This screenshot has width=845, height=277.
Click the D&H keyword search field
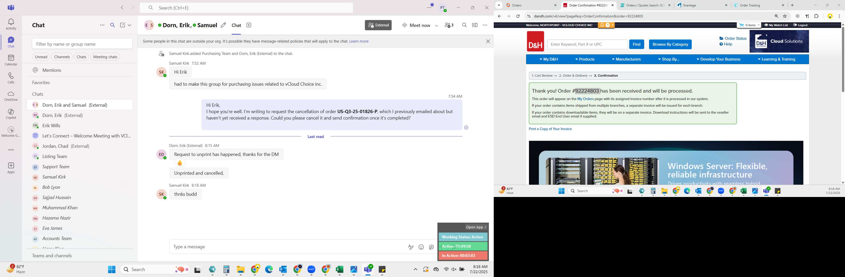tap(587, 44)
